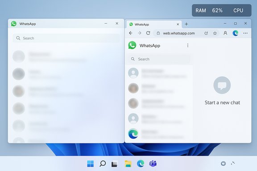Close the WhatsApp desktop app window
257x171 pixels.
tap(117, 24)
